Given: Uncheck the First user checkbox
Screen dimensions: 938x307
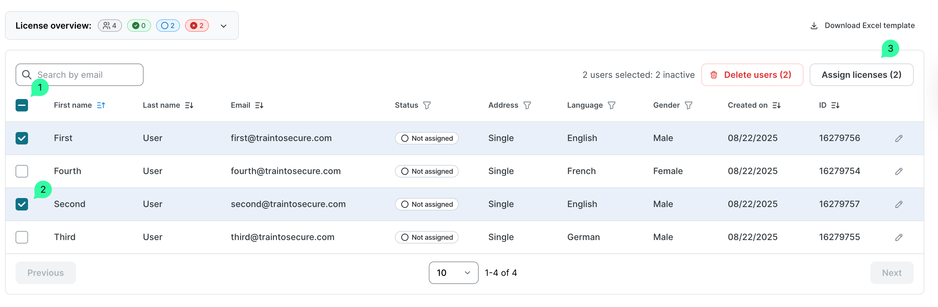Looking at the screenshot, I should tap(22, 138).
